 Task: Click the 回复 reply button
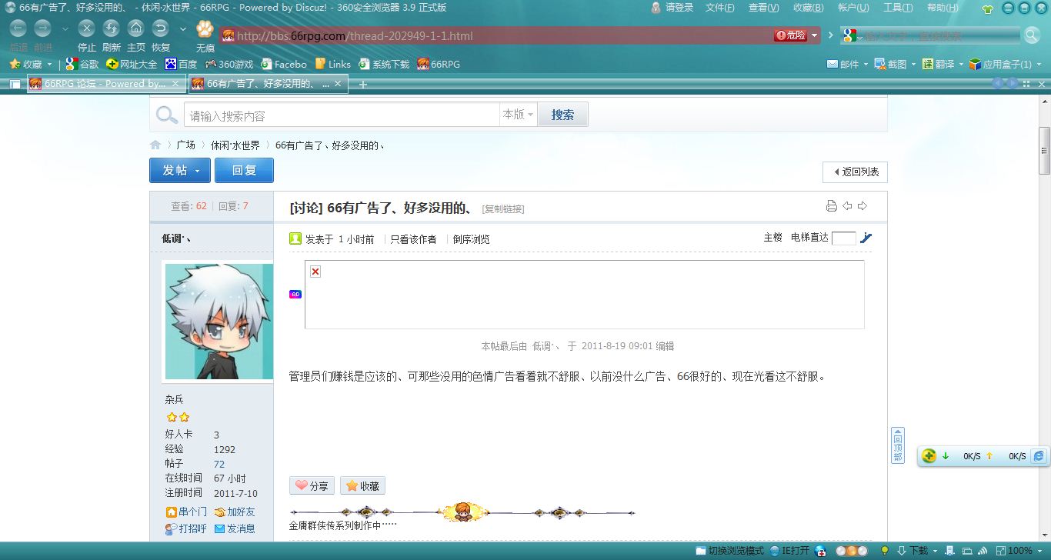click(244, 171)
